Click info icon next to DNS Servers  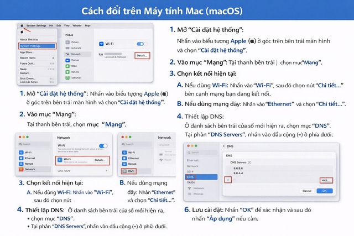click(x=249, y=162)
